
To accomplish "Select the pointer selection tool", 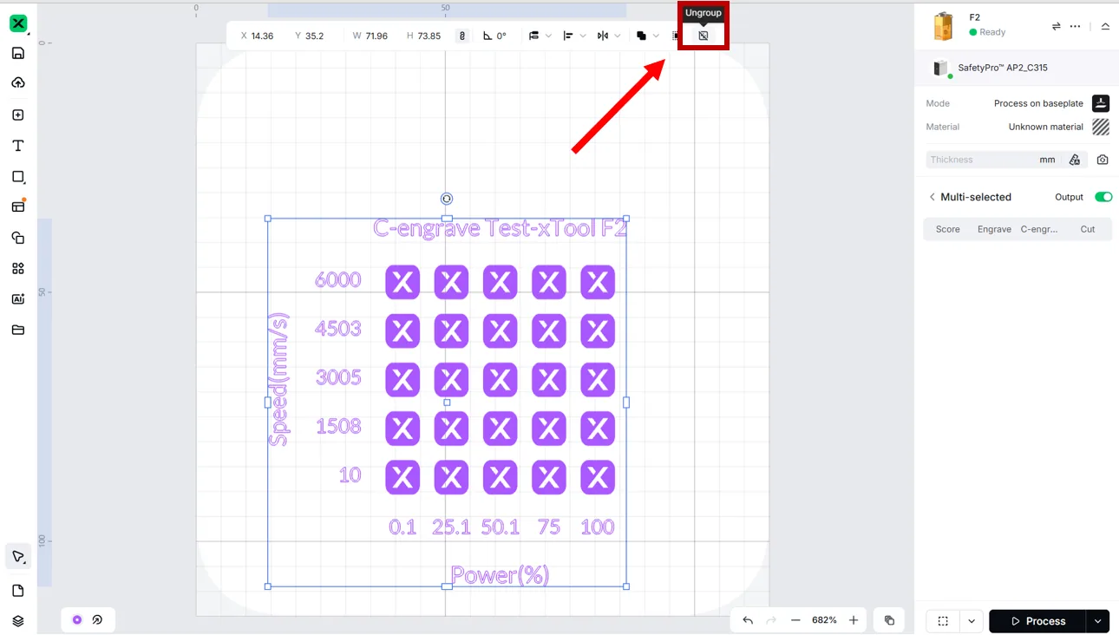I will coord(18,556).
